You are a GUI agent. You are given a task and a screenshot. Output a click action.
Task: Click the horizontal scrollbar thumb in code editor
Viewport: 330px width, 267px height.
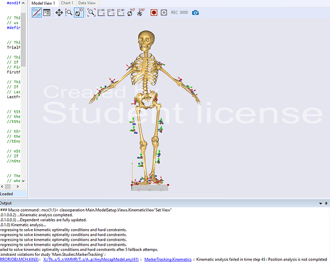pos(8,186)
